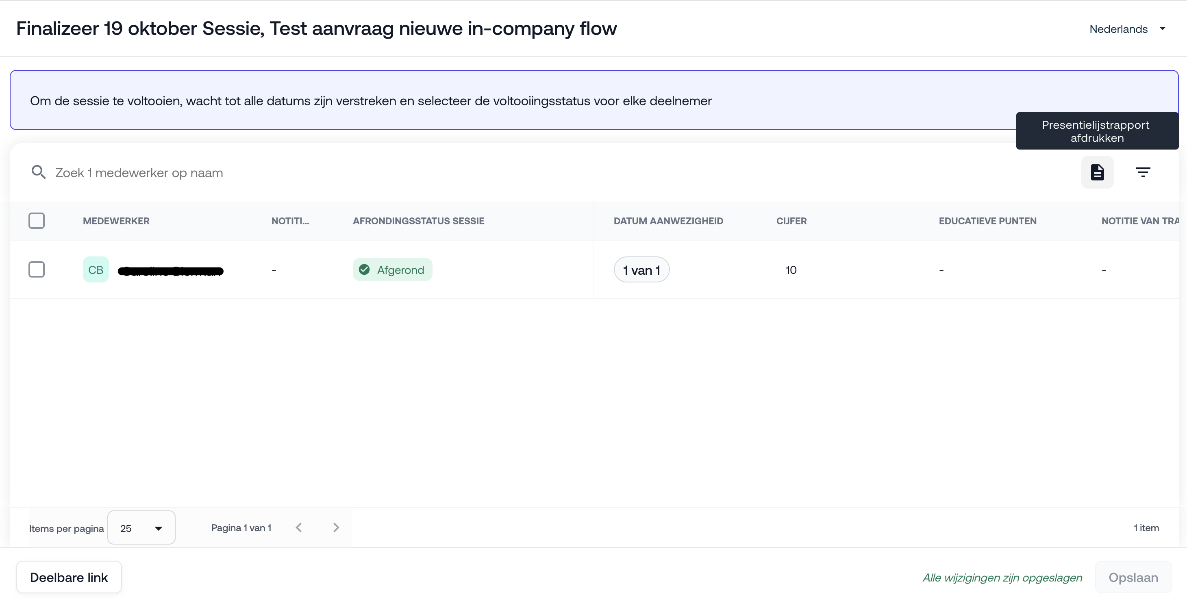Viewport: 1187px width, 599px height.
Task: Click the redacted employee name
Action: [170, 271]
